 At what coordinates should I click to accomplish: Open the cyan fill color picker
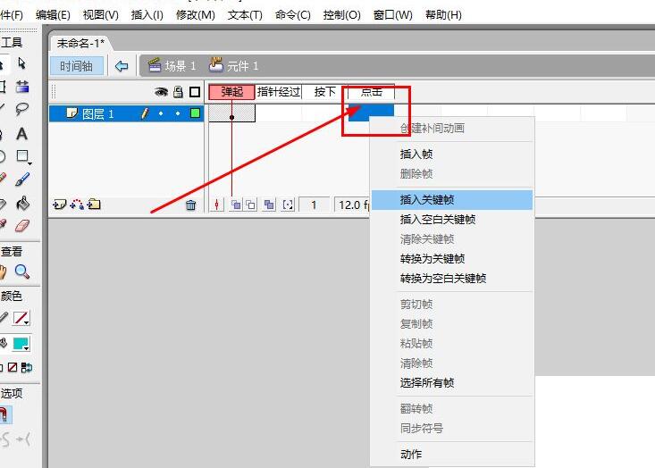coord(21,344)
